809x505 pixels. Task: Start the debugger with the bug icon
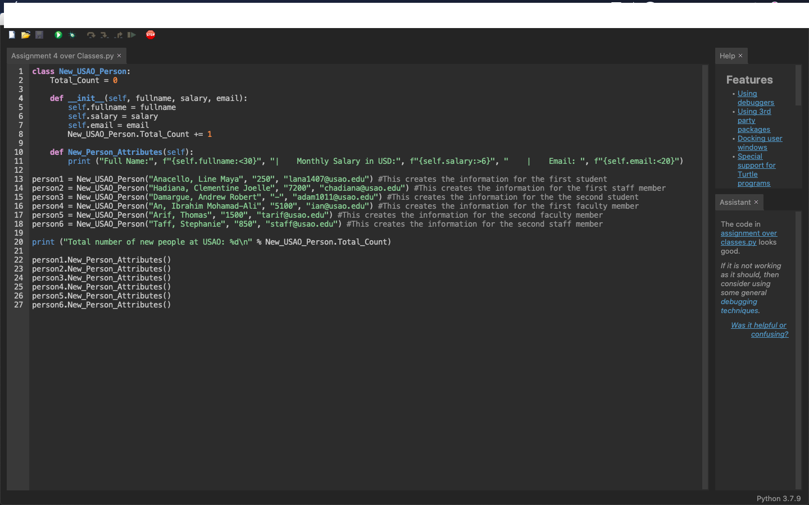72,35
